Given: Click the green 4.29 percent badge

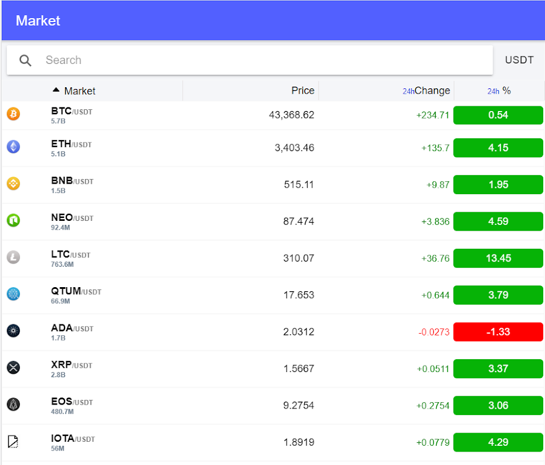Looking at the screenshot, I should tap(498, 442).
